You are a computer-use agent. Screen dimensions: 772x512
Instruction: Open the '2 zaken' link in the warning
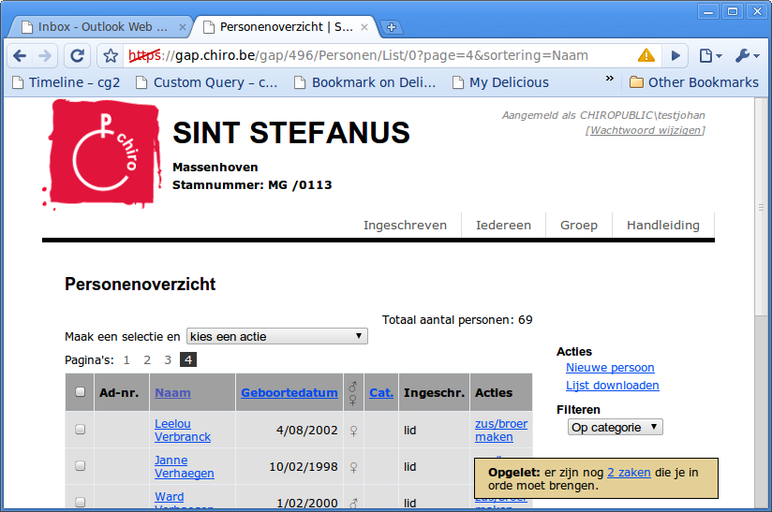[629, 473]
